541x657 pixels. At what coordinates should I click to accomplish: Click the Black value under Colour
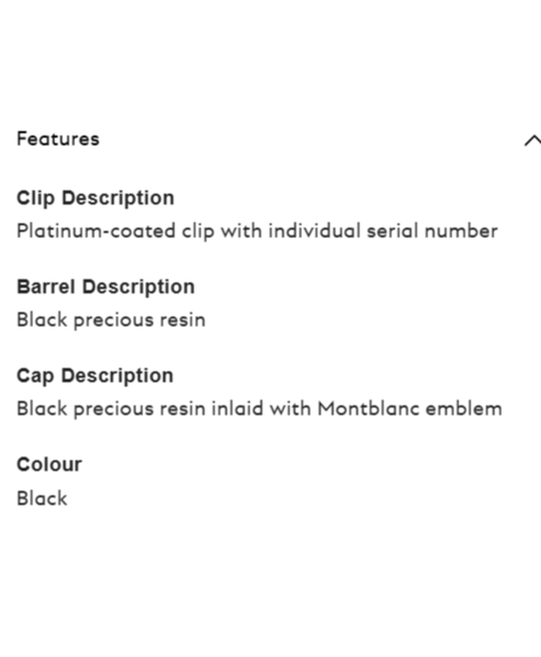point(42,499)
